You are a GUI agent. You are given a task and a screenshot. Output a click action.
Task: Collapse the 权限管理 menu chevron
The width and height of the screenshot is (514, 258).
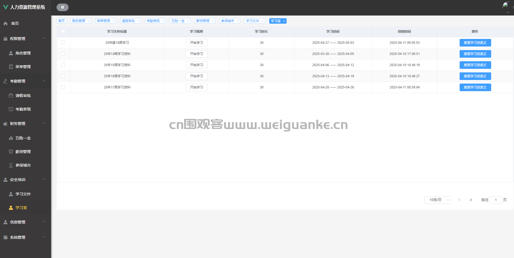(44, 38)
